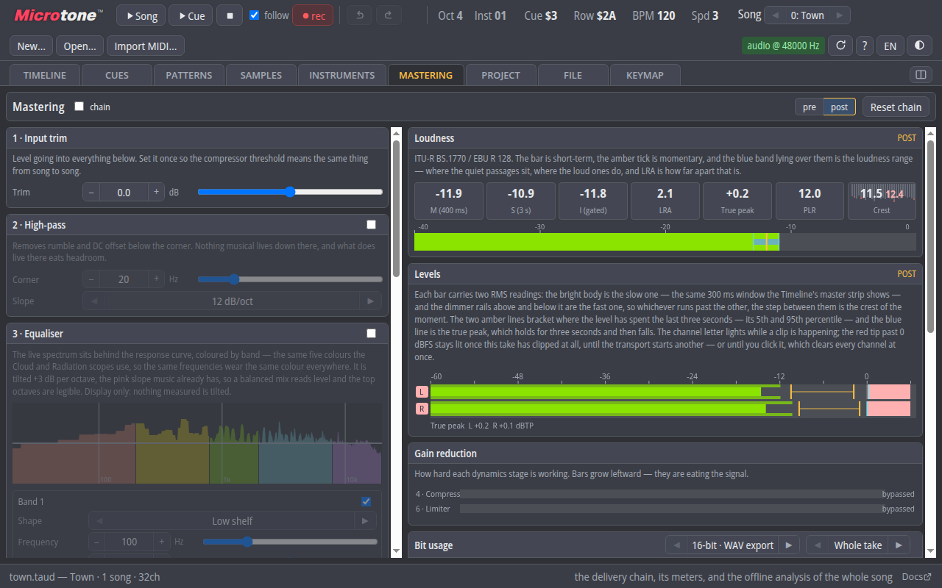This screenshot has height=588, width=942.
Task: Enable the mastering chain checkbox
Action: click(79, 107)
